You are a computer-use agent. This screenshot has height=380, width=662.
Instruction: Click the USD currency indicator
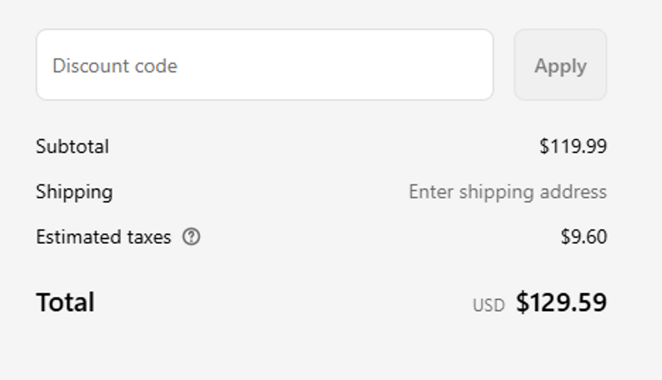(x=488, y=305)
